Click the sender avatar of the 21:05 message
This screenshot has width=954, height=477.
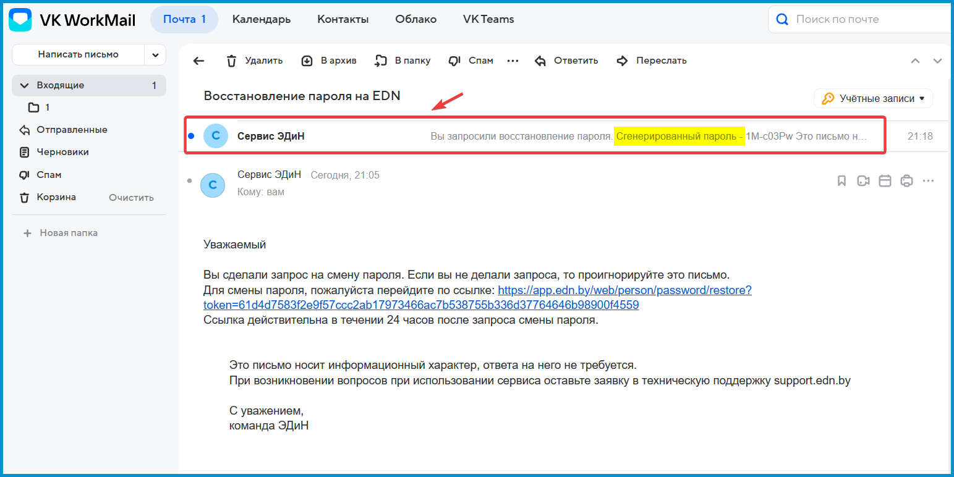pyautogui.click(x=213, y=185)
